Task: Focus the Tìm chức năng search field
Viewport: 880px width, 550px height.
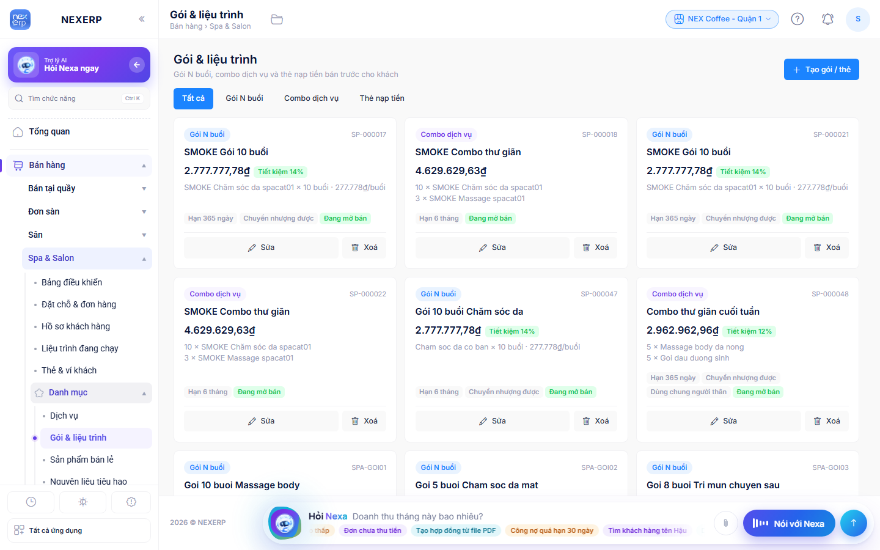Action: click(79, 98)
